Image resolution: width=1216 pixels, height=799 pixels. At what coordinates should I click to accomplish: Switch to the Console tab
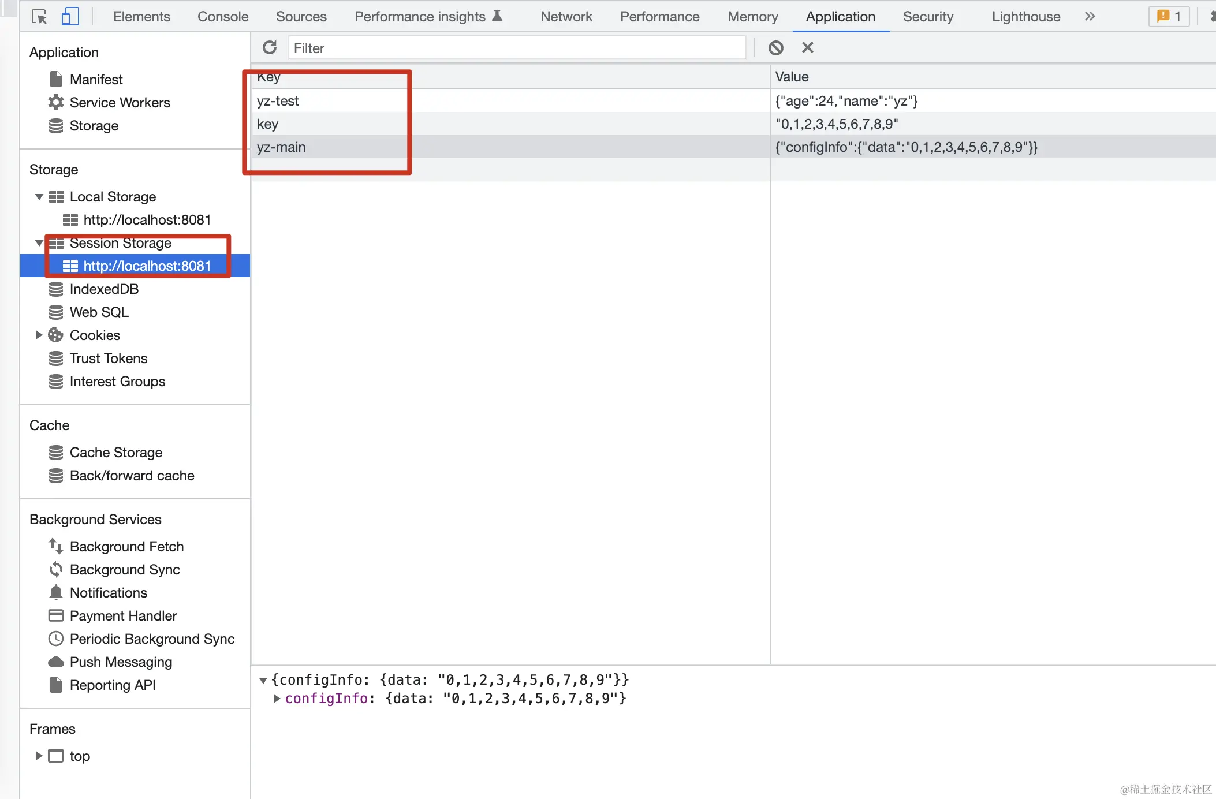point(223,17)
